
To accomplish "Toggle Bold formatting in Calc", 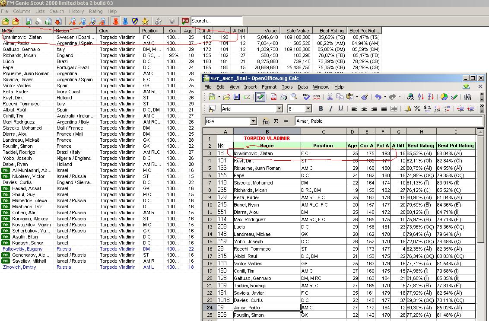I will pos(321,108).
